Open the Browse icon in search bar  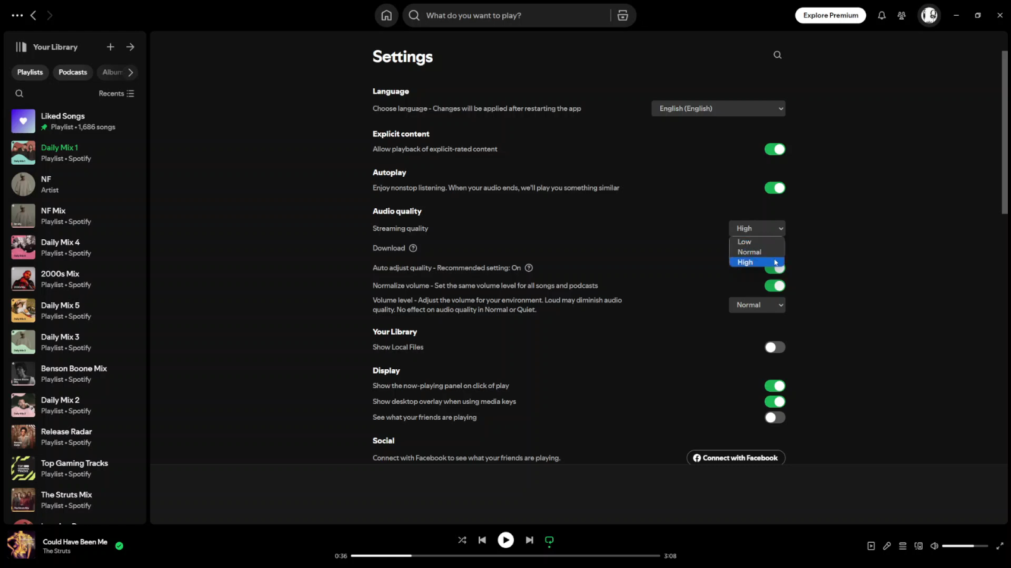(622, 15)
